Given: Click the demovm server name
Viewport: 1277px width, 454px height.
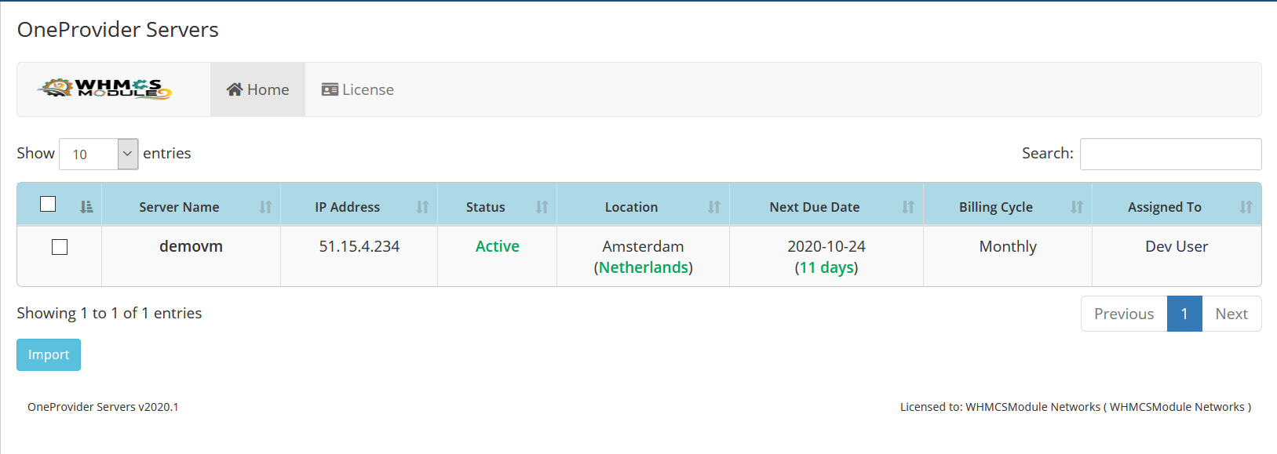Looking at the screenshot, I should (191, 246).
